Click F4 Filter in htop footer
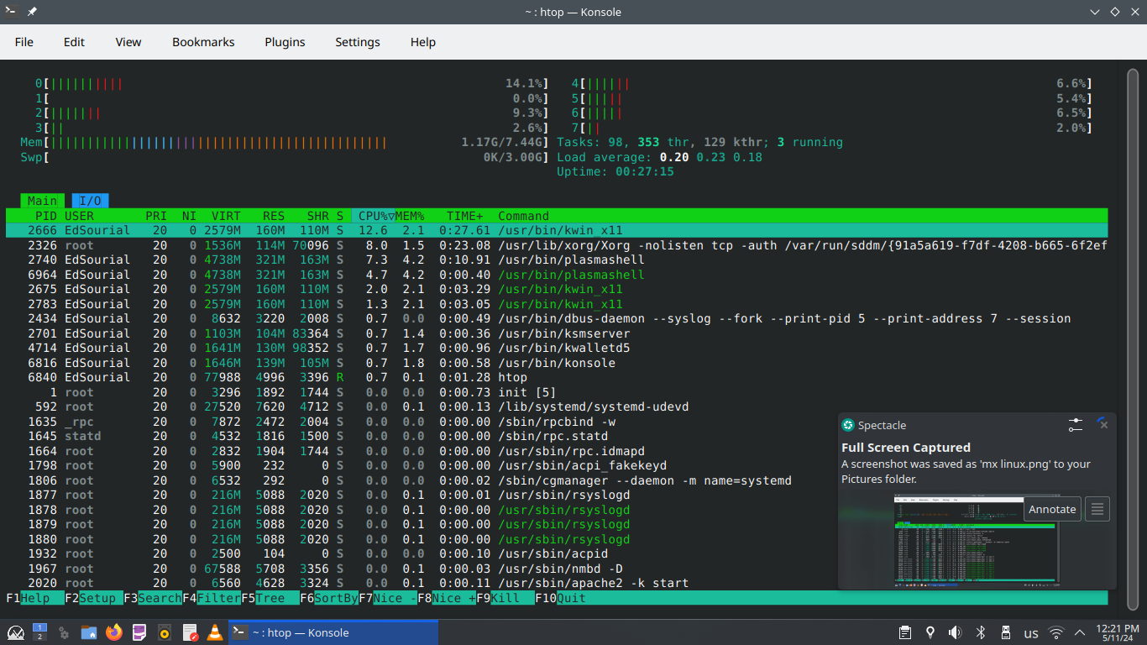Screen dimensions: 1147x645 (x=211, y=598)
